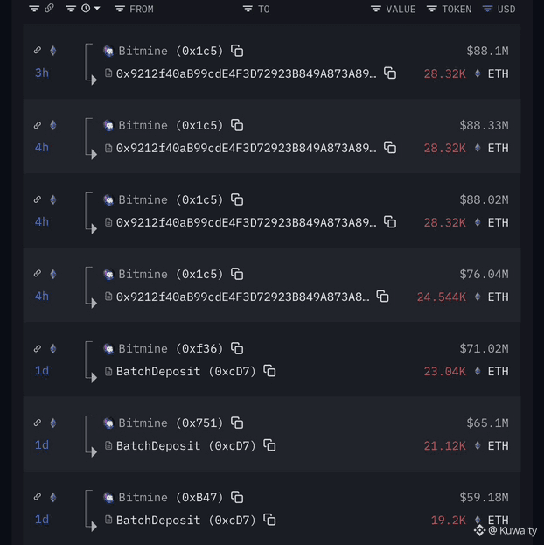Click the 3h timestamp of the first transaction

tap(42, 73)
